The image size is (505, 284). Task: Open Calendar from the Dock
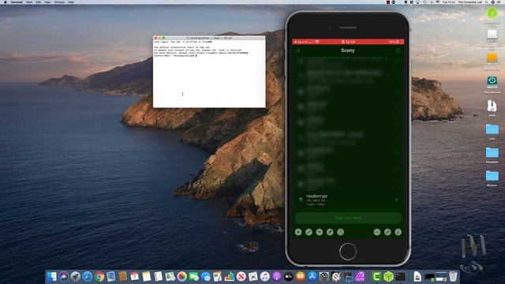point(135,276)
